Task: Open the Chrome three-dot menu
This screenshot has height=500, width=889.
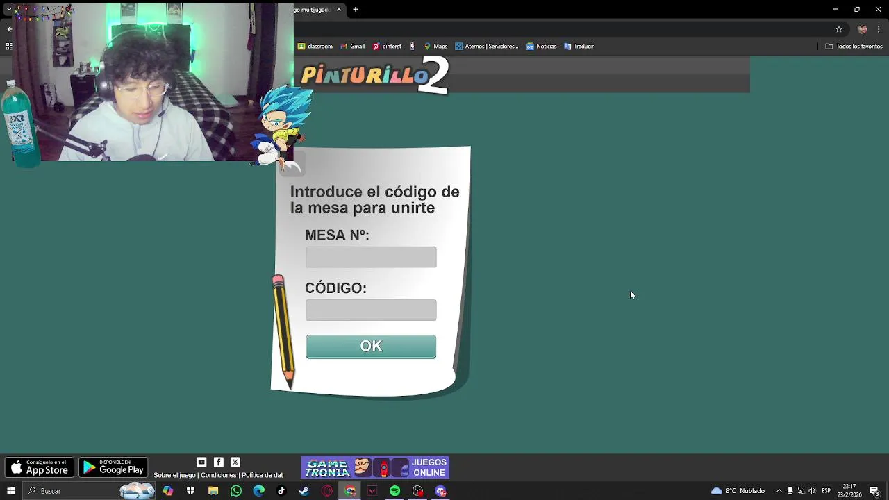Action: 879,29
